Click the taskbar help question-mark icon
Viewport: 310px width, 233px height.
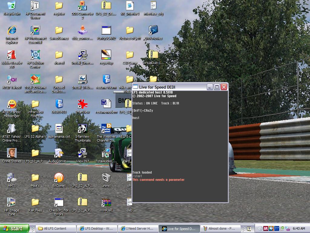(x=249, y=229)
